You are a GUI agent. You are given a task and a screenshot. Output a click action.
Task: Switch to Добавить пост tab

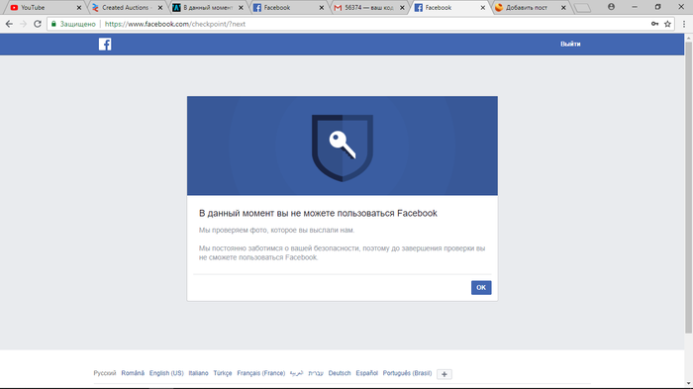(531, 8)
